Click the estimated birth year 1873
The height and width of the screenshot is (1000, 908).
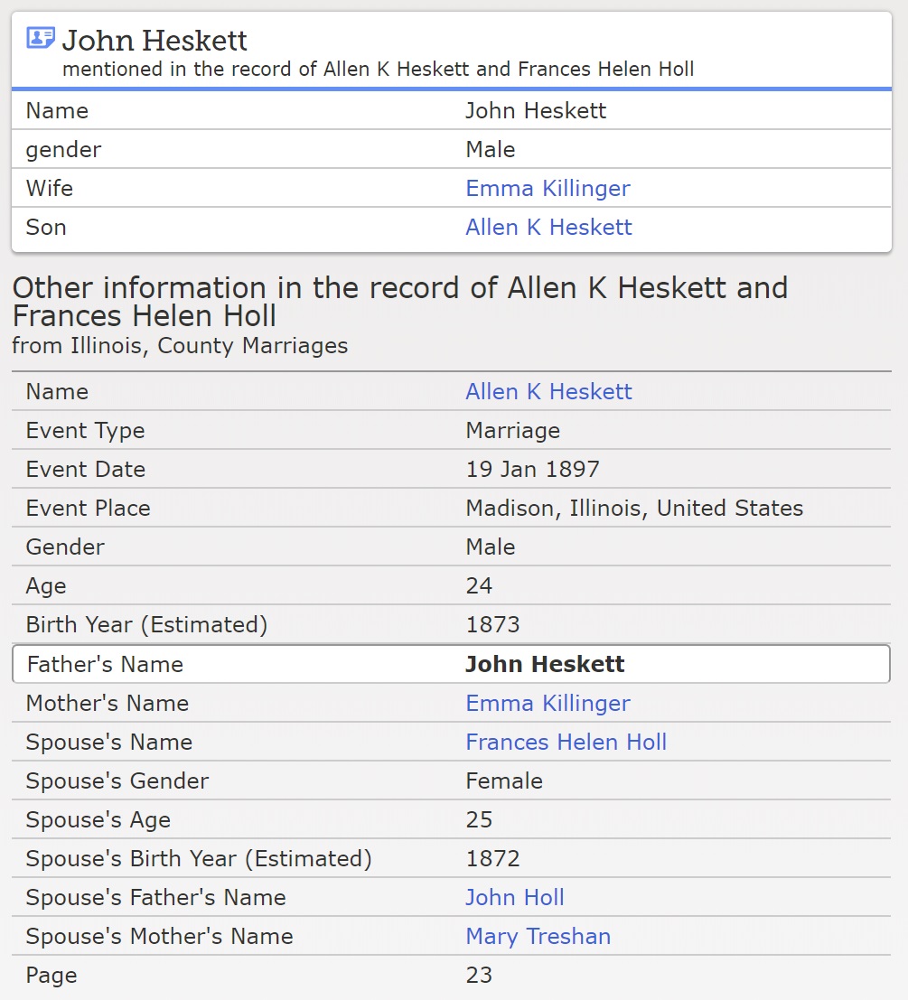point(492,624)
